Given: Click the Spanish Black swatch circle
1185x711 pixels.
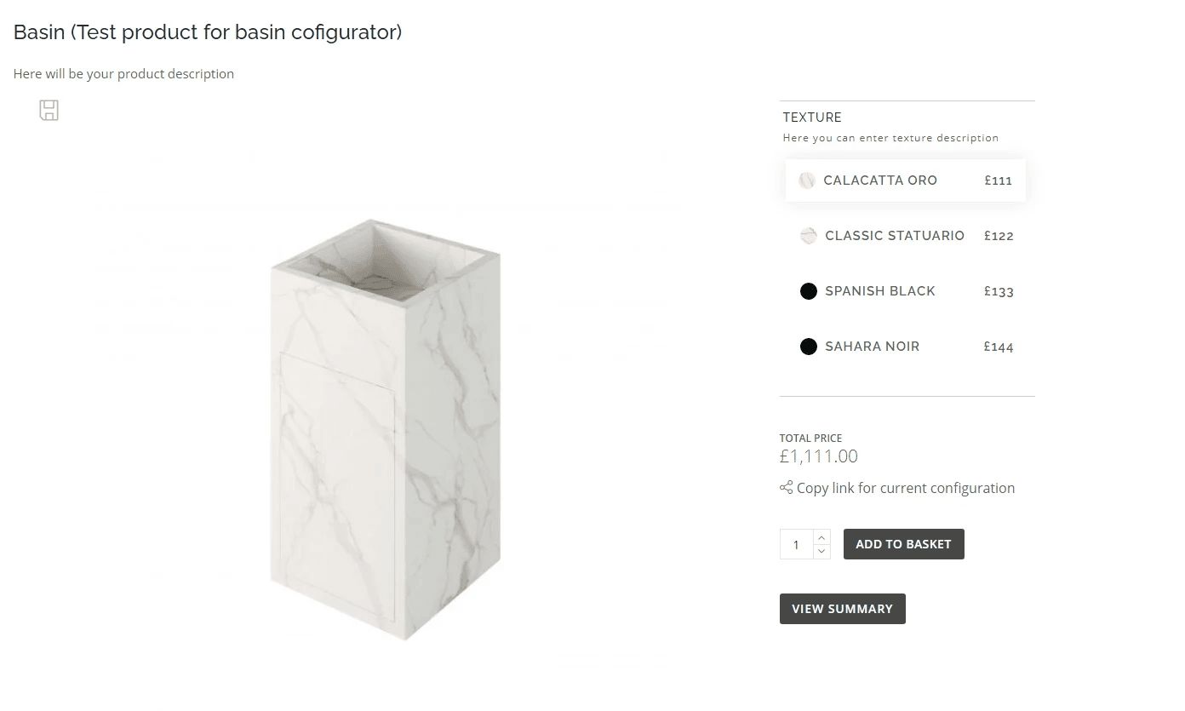Looking at the screenshot, I should [x=808, y=291].
